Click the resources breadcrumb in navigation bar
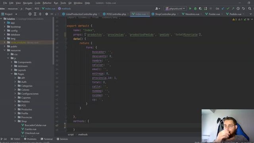Viewport: 254px width, 143px height. click(x=13, y=9)
